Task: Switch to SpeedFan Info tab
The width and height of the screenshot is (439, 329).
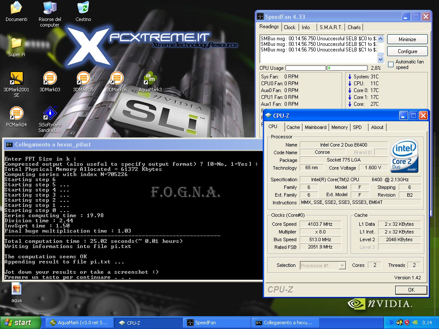Action: pos(306,27)
